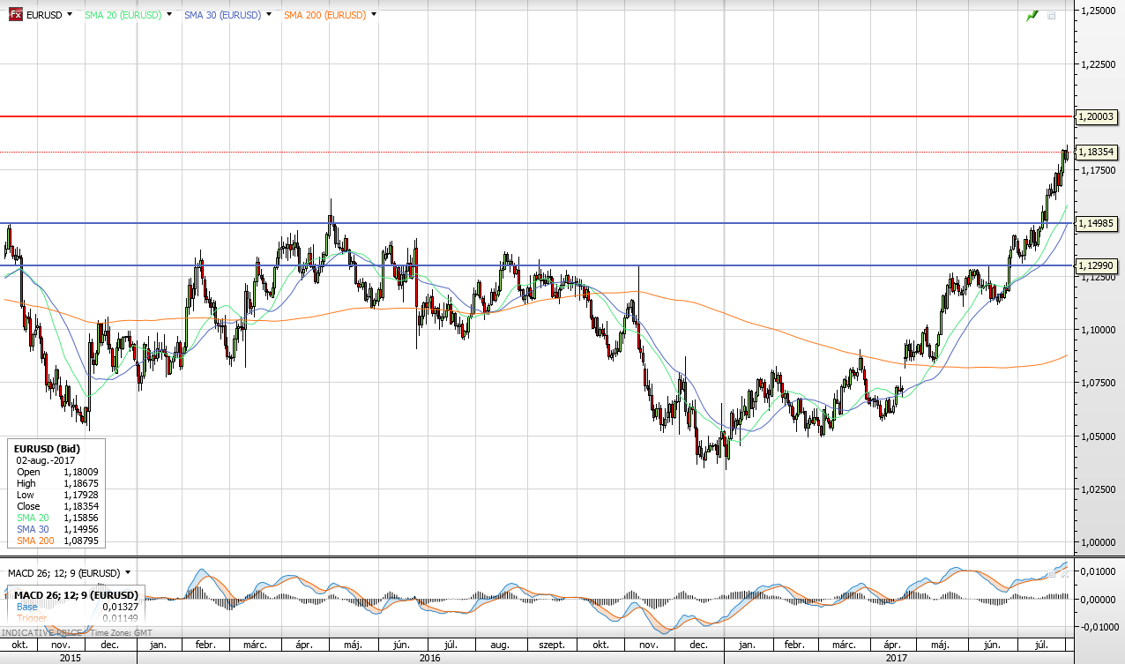
Task: Click the EURUSD (Bid) data box title
Action: [x=48, y=449]
